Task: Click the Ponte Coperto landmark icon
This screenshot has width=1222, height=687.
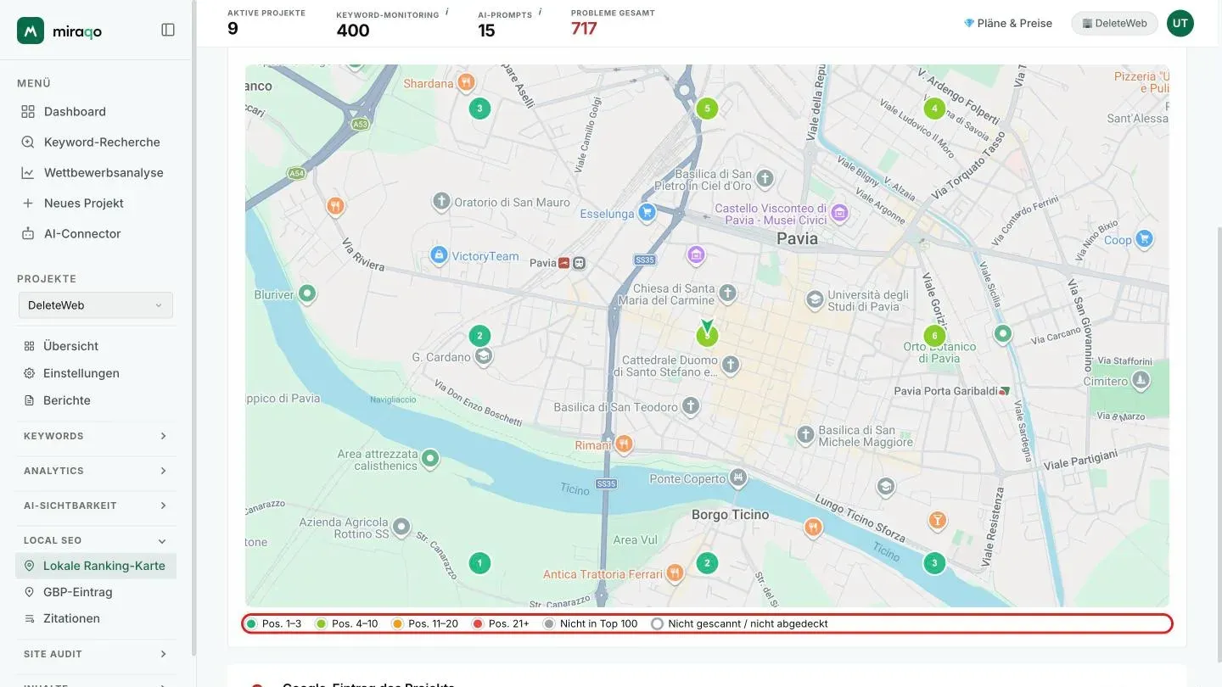Action: (x=738, y=478)
